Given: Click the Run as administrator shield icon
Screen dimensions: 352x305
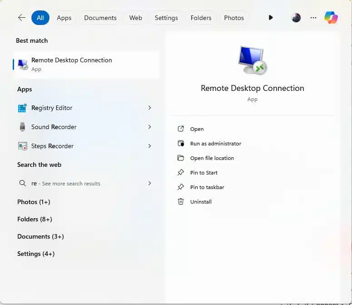Looking at the screenshot, I should coord(181,143).
